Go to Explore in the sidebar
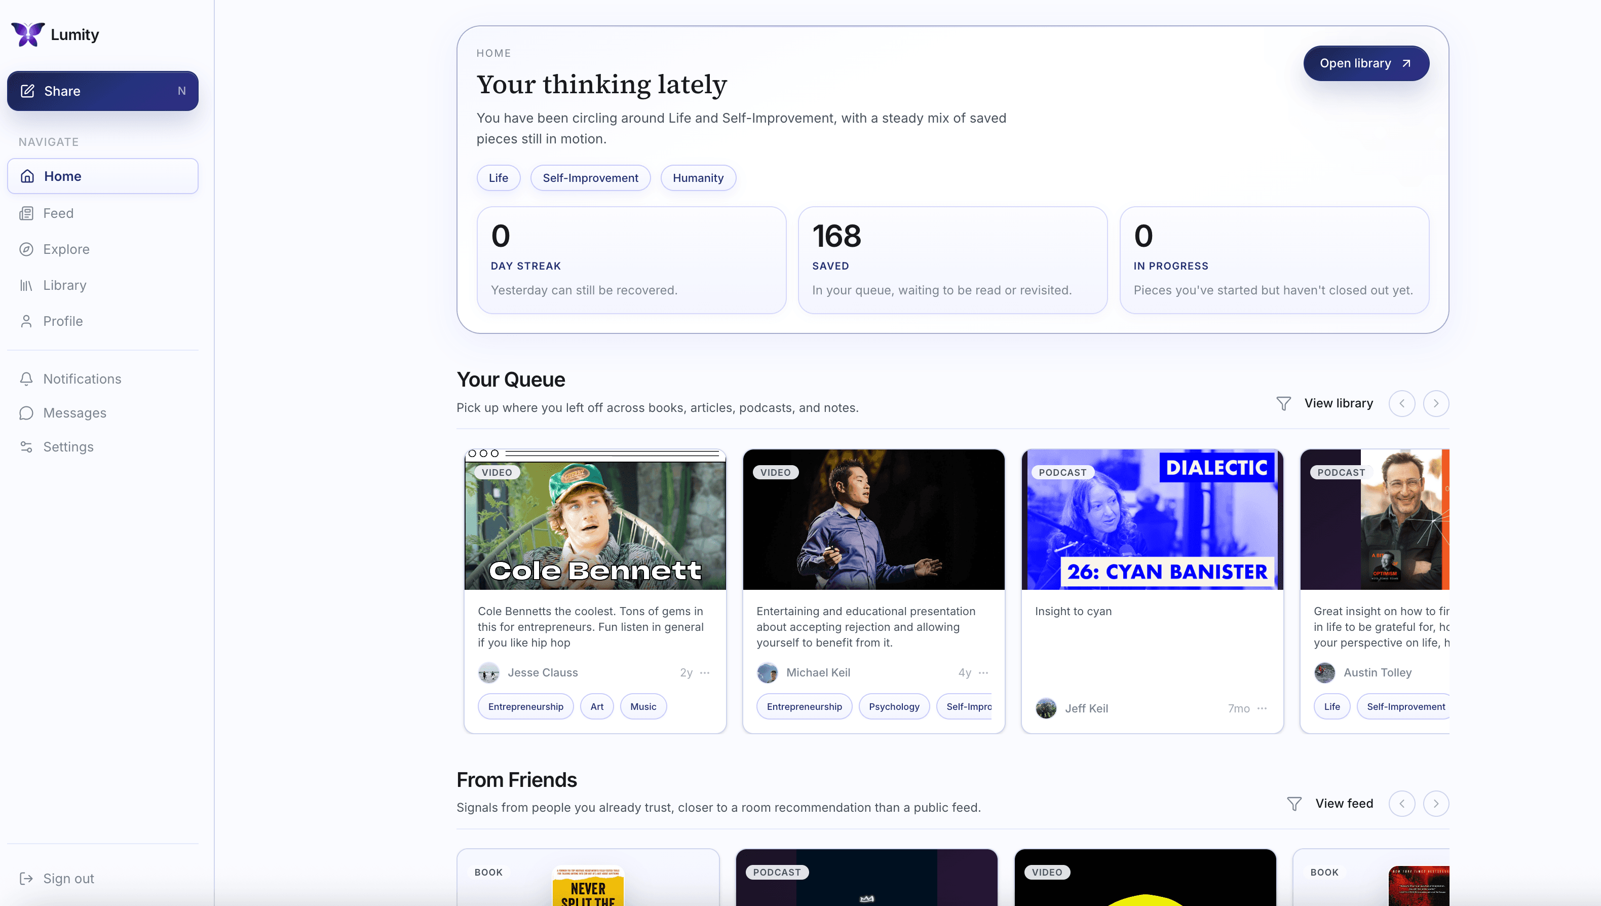1601x906 pixels. click(103, 249)
